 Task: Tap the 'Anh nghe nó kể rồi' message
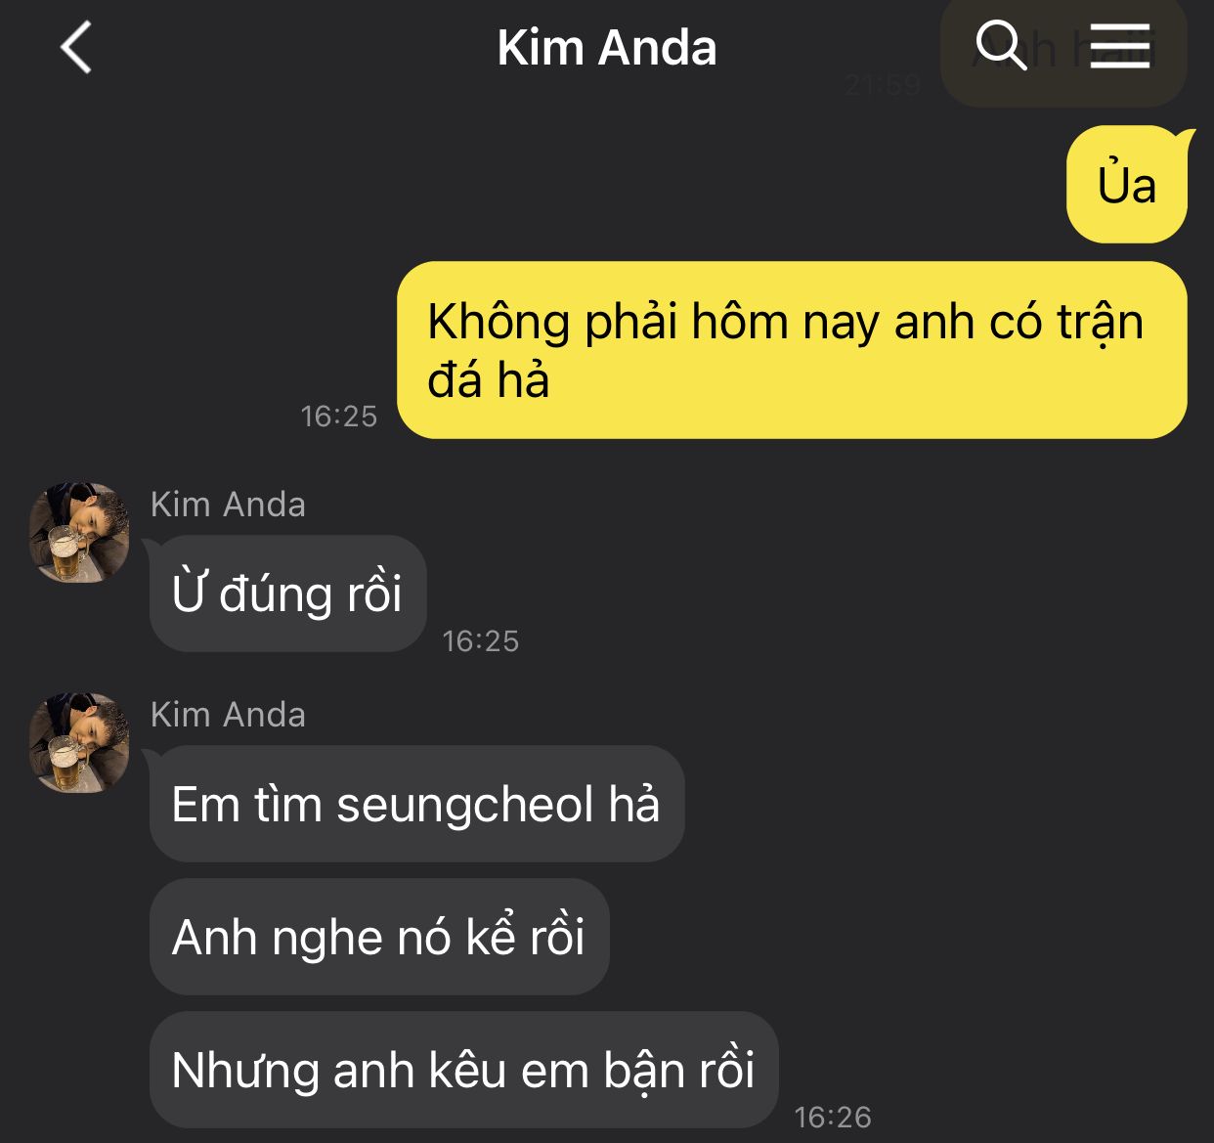(379, 937)
